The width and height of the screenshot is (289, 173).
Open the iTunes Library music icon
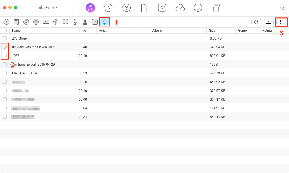tap(90, 8)
